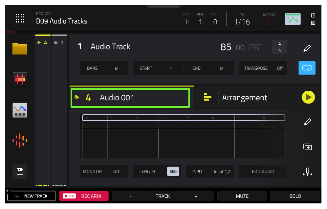Open the INPUT selector
Screen dimensions: 327x209
pyautogui.click(x=210, y=172)
